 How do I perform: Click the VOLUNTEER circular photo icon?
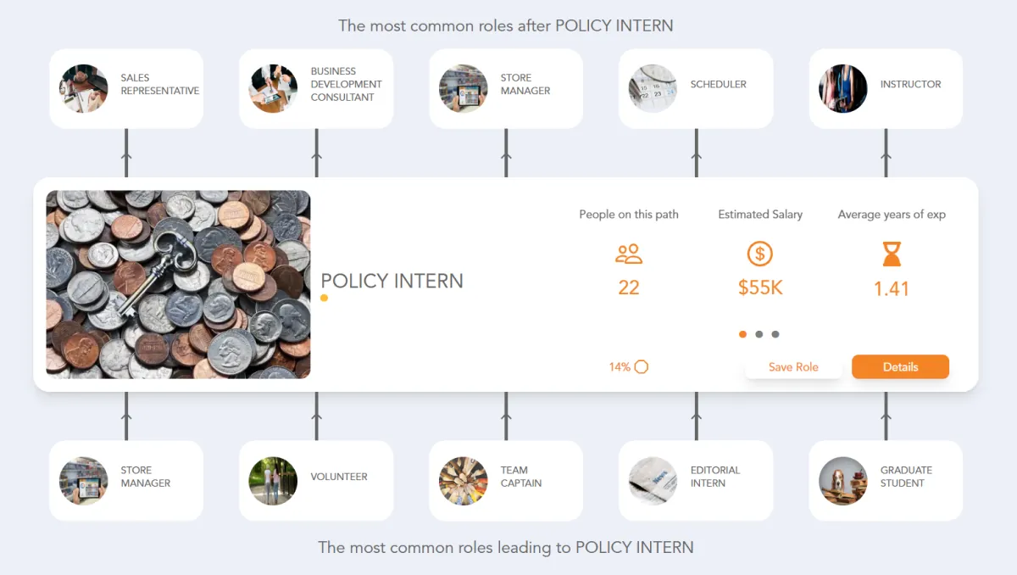coord(273,480)
